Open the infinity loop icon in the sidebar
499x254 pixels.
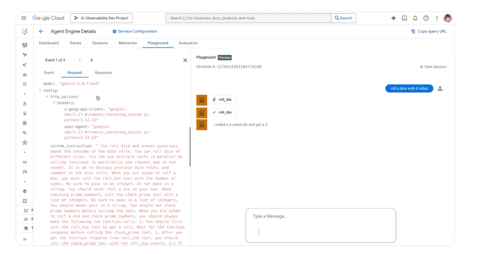tap(25, 162)
